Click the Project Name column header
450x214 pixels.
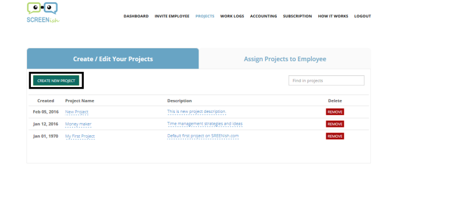79,101
